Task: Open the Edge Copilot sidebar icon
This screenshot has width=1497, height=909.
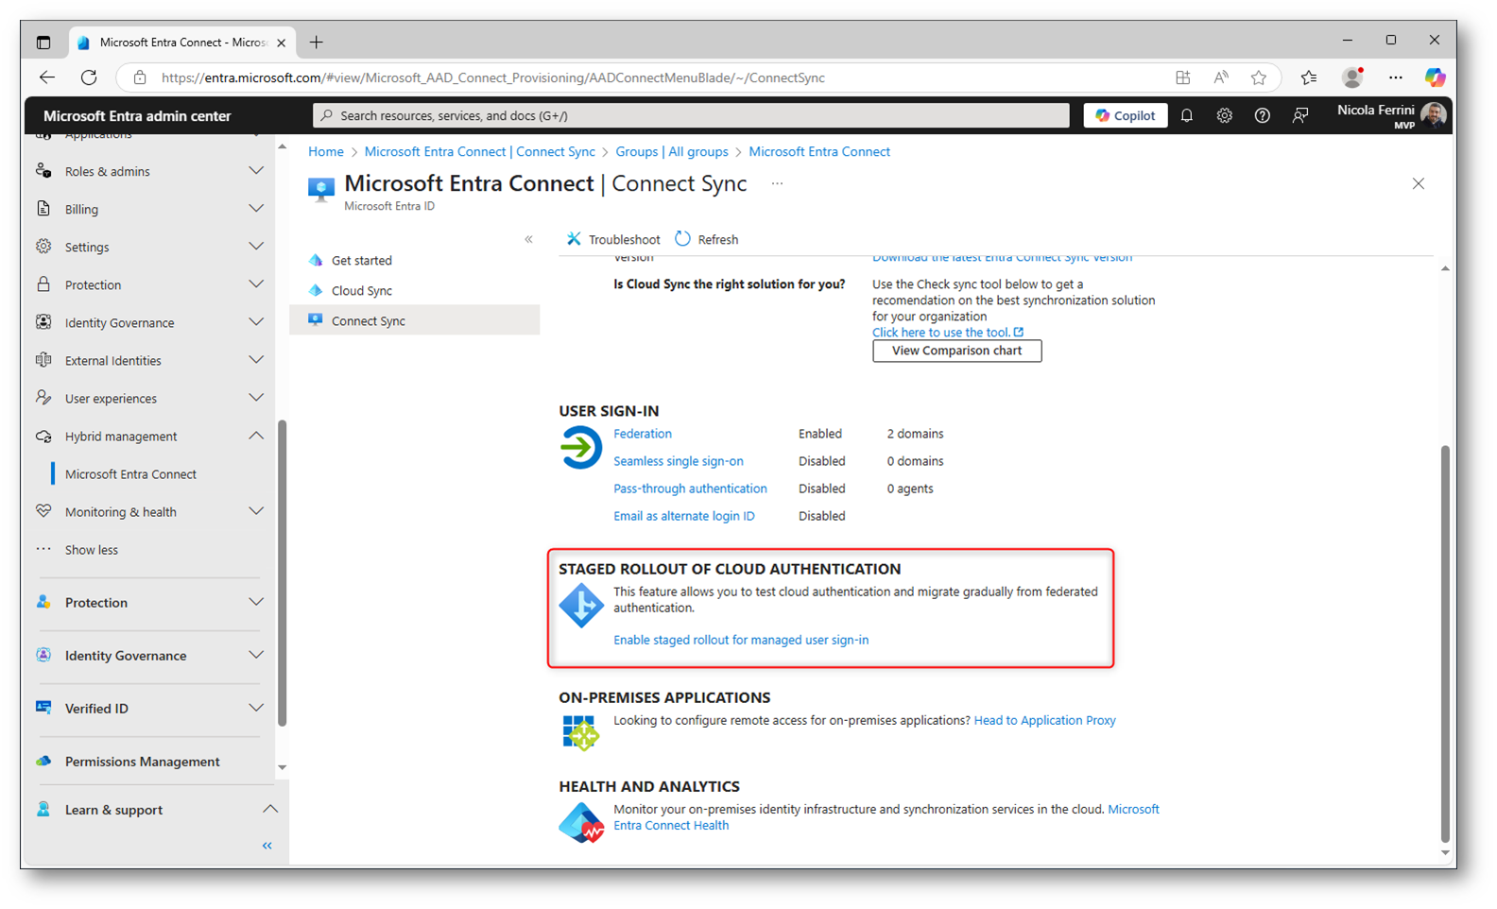Action: (1435, 77)
